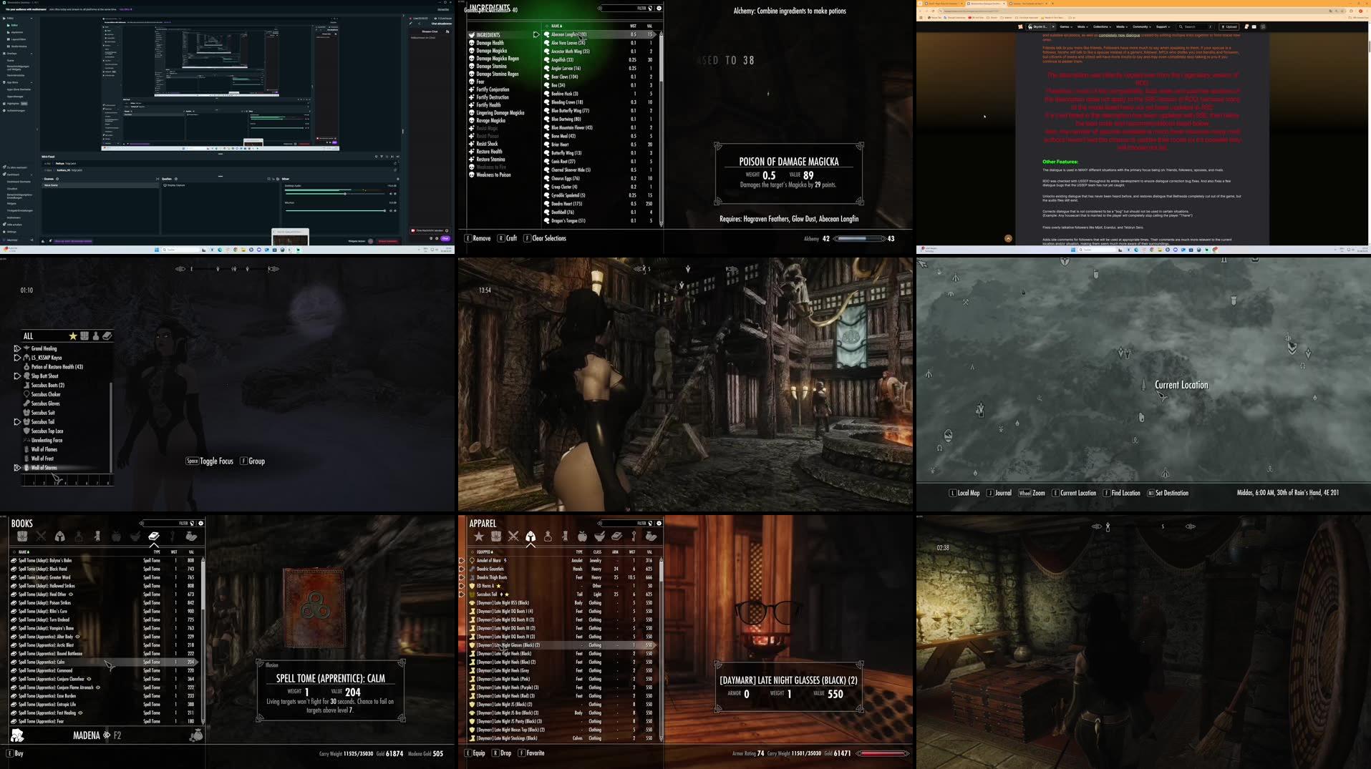Select Keys category in Apparel panel

(x=634, y=537)
